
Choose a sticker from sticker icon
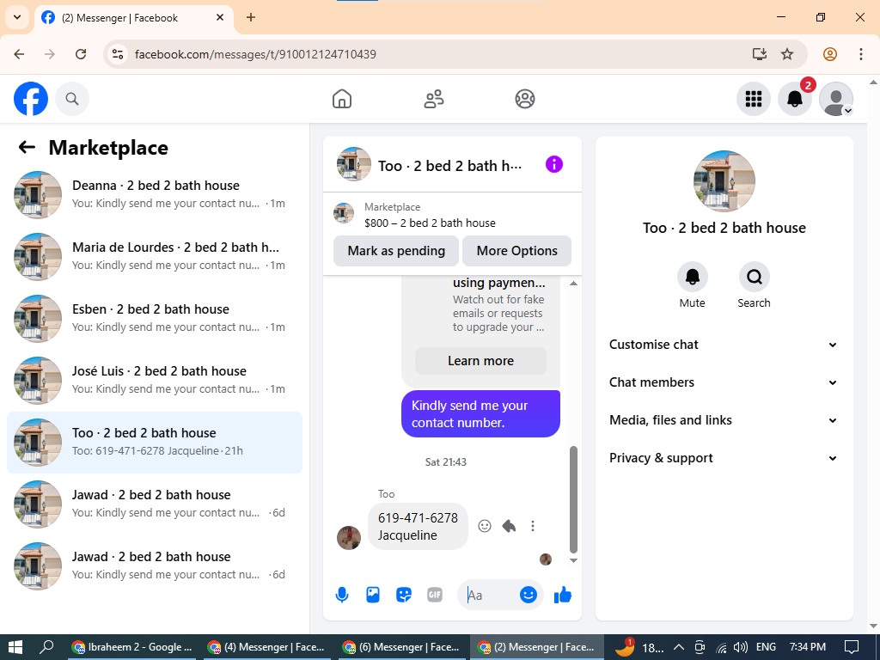(404, 595)
